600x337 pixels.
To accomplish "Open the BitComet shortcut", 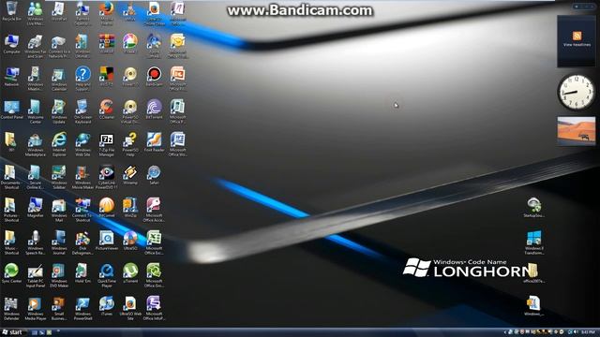I will click(106, 208).
